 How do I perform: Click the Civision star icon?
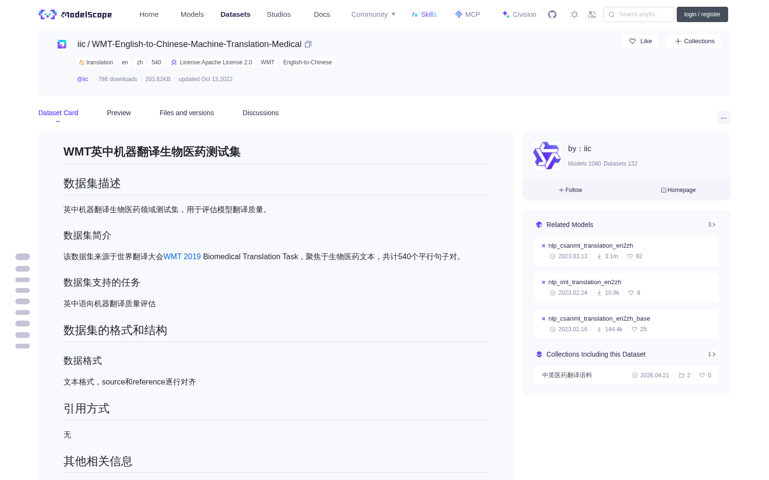point(506,14)
